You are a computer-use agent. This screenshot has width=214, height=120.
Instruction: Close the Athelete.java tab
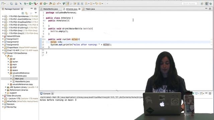tap(80, 9)
